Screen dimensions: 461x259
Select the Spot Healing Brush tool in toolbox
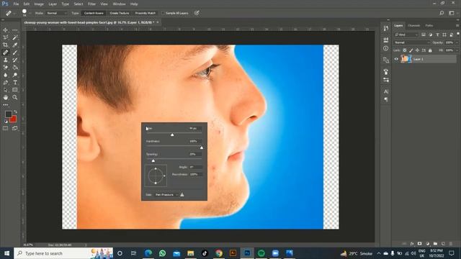6,53
